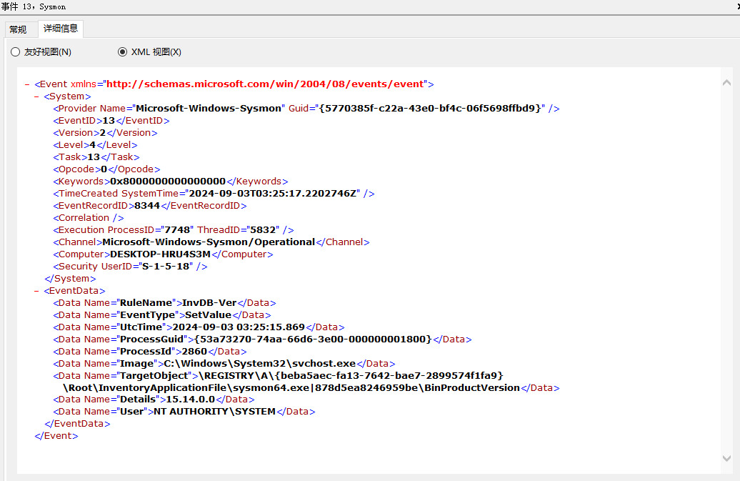The width and height of the screenshot is (740, 481).
Task: Click the EventRecordID value 8344
Action: [147, 205]
